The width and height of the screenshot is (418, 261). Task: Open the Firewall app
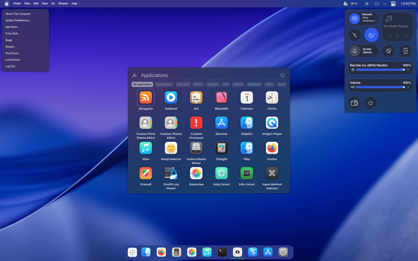[146, 173]
